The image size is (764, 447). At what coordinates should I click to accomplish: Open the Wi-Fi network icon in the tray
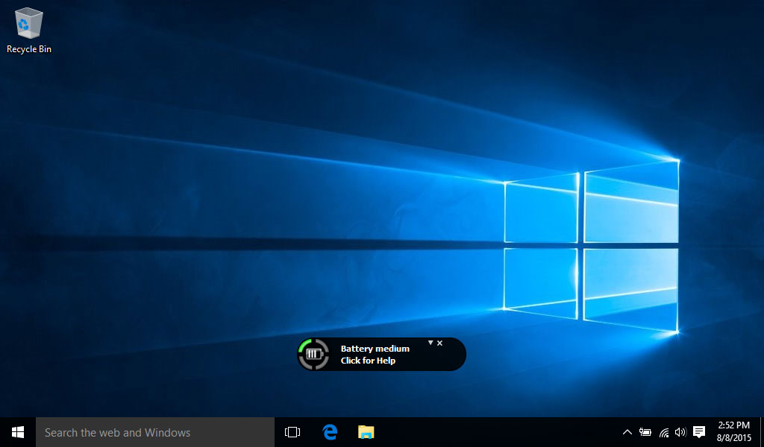tap(663, 432)
